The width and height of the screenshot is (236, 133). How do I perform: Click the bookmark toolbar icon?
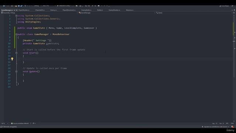click(x=98, y=6)
